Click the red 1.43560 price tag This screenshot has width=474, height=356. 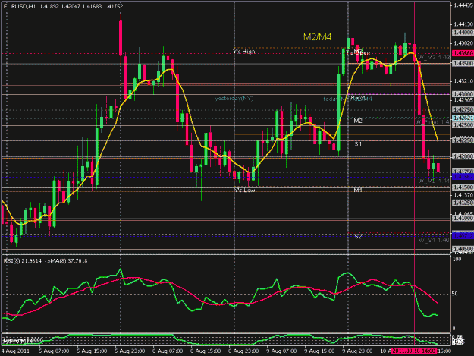coord(463,53)
